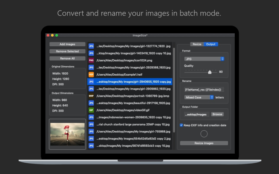Click the PNG icon for Icon1024.png

pos(91,60)
